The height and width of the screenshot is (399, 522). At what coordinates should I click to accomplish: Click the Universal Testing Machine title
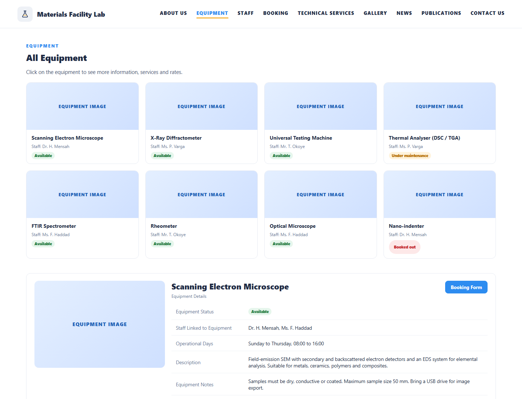pos(301,138)
